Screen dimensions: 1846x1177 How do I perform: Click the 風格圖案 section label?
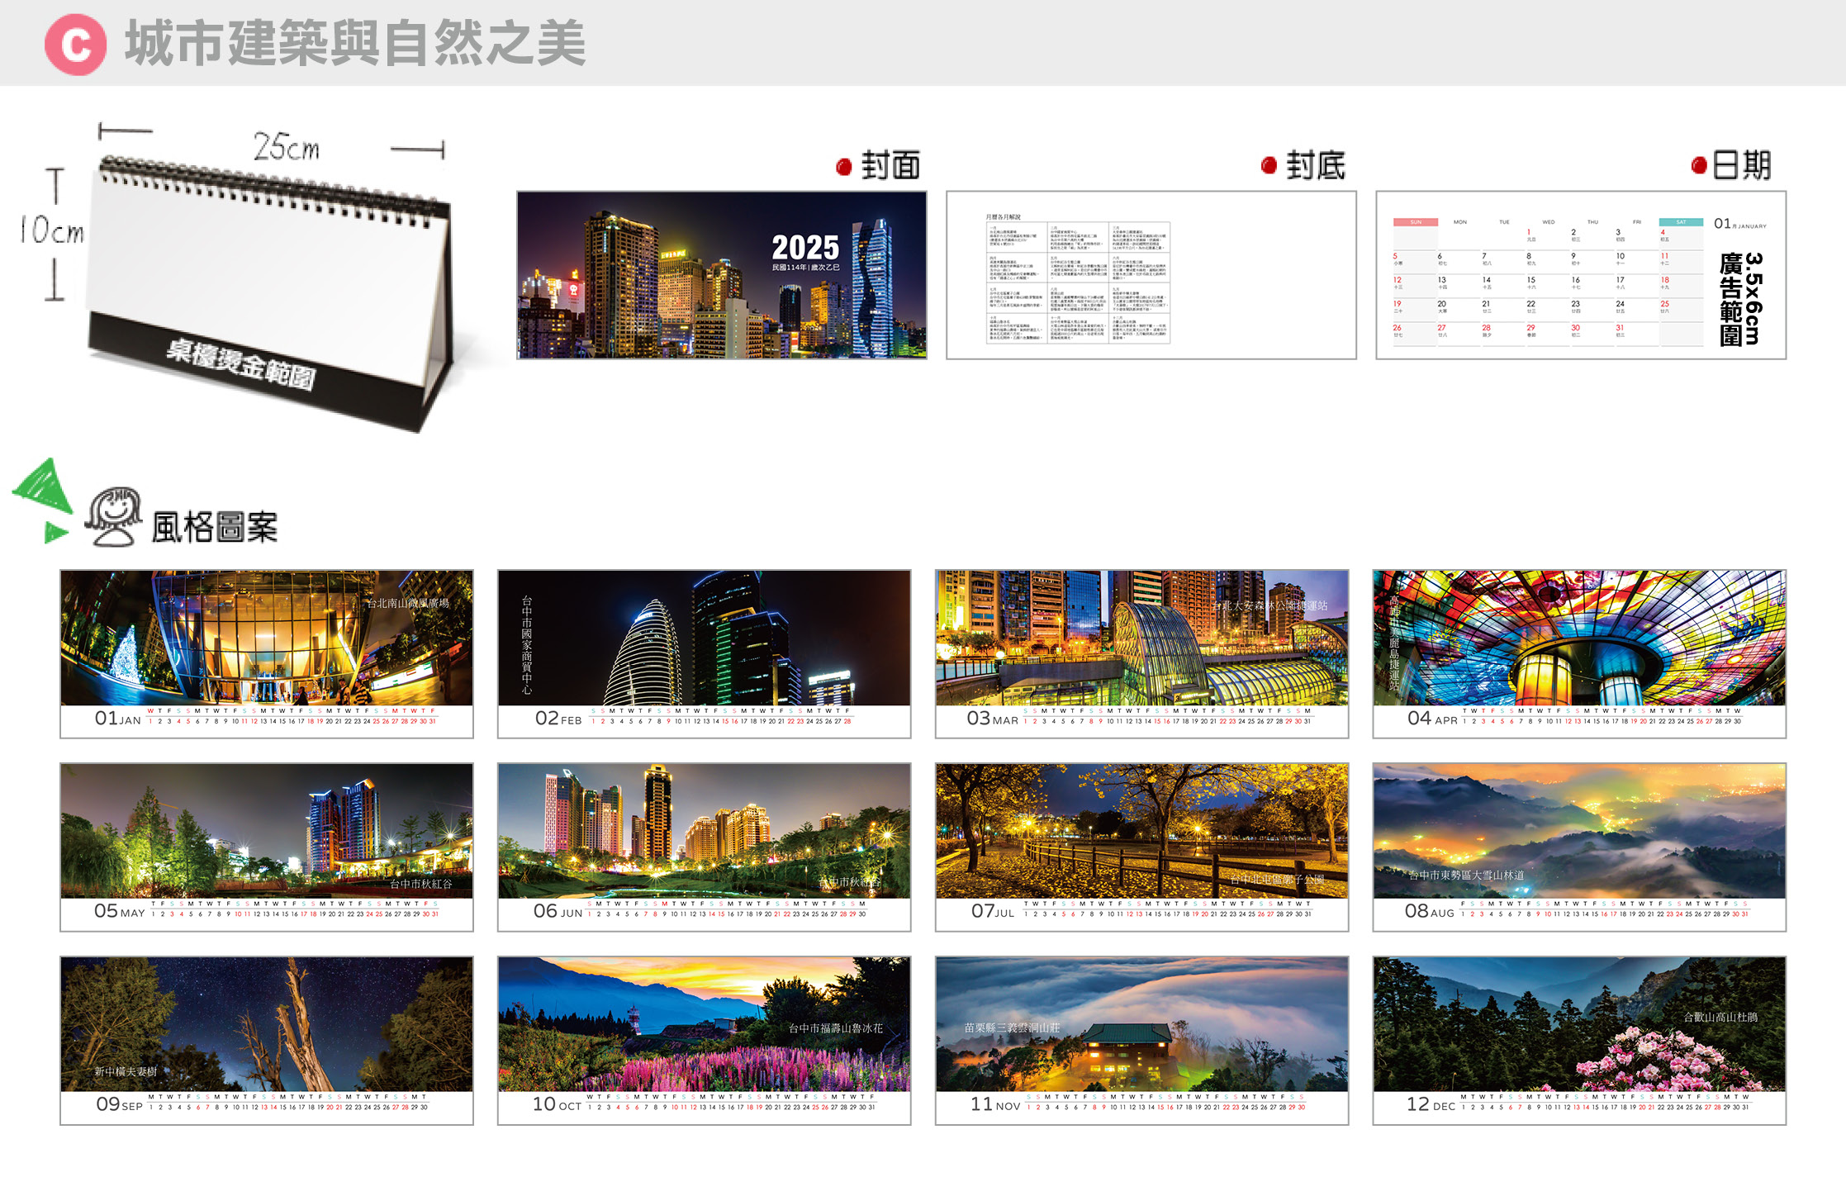tap(215, 527)
